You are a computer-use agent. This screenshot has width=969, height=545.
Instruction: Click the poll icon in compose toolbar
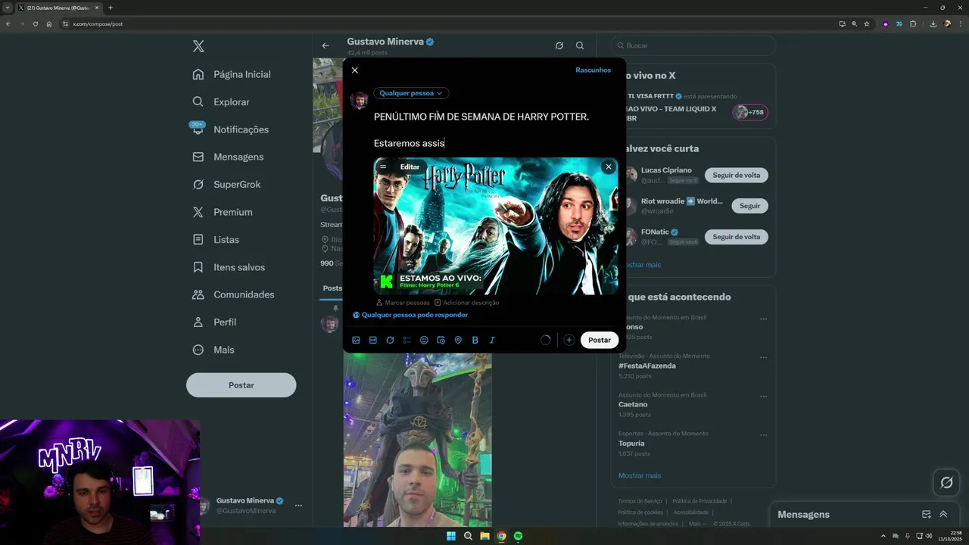tap(407, 340)
